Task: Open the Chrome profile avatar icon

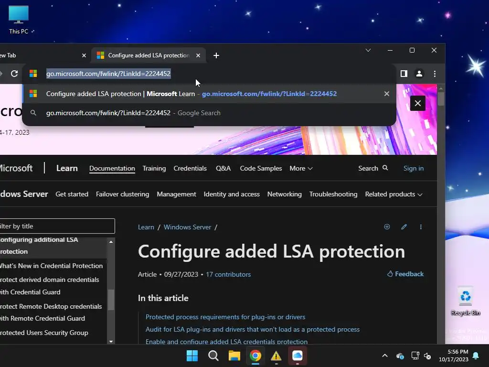Action: coord(419,74)
